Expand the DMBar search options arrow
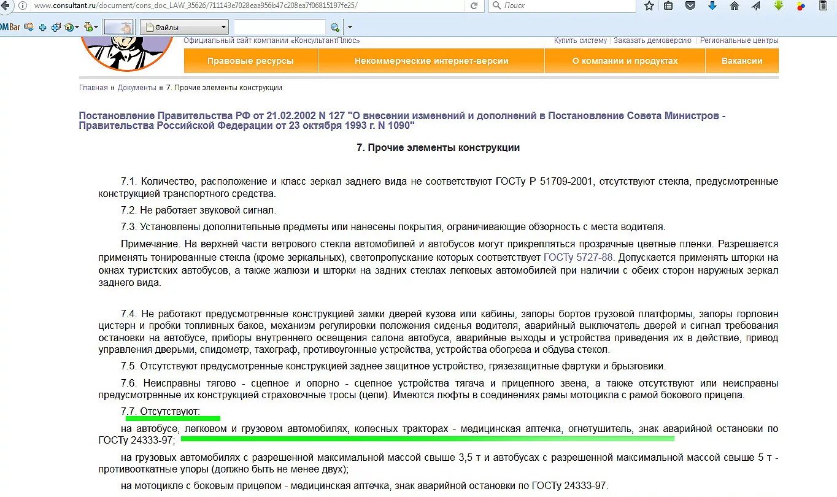The image size is (837, 497). pos(350,27)
